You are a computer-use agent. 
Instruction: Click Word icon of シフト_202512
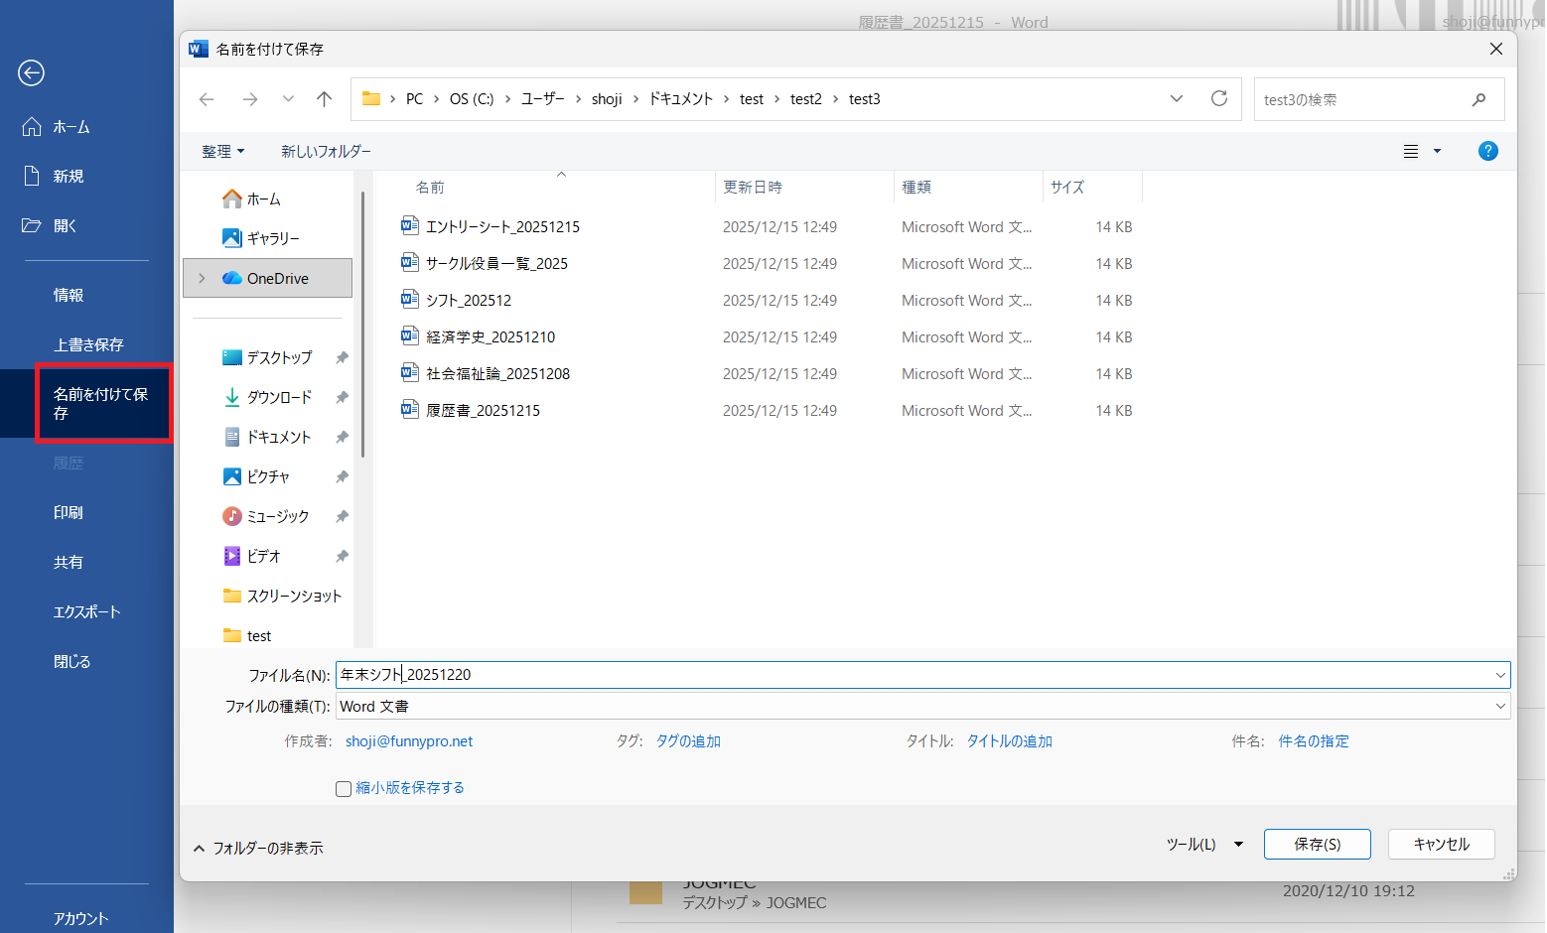409,299
